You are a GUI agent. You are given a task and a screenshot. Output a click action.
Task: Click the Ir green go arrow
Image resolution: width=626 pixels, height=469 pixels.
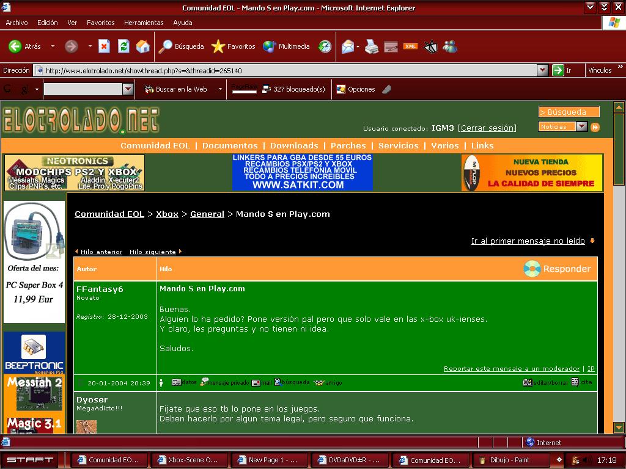point(558,70)
